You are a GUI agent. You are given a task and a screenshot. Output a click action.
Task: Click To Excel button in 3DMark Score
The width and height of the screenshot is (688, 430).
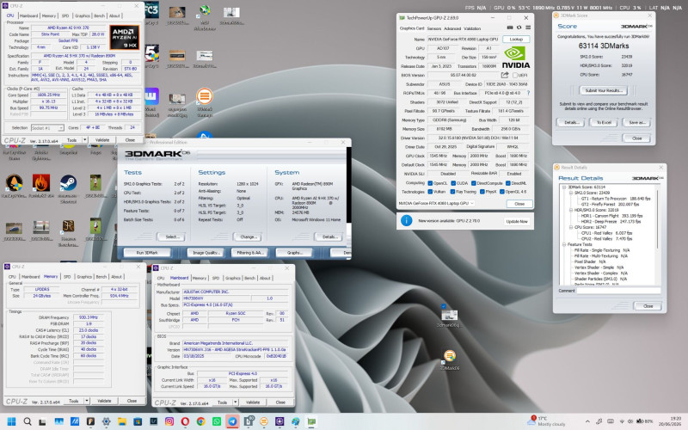pos(604,122)
